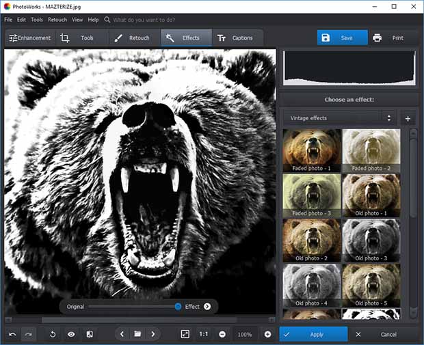424x345 pixels.
Task: Click the plus button beside effects dropdown
Action: tap(408, 118)
